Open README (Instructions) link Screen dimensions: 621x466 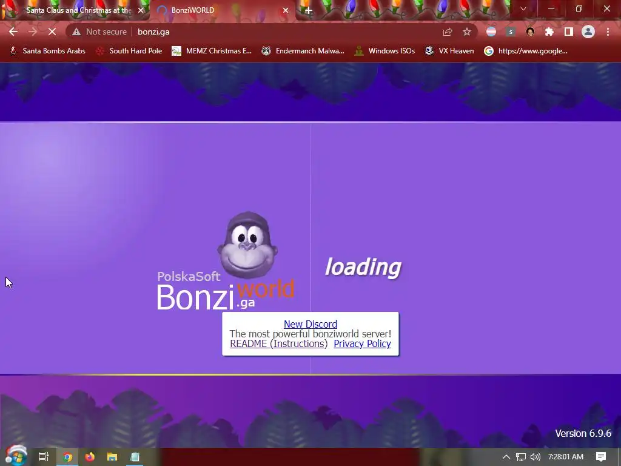point(279,343)
